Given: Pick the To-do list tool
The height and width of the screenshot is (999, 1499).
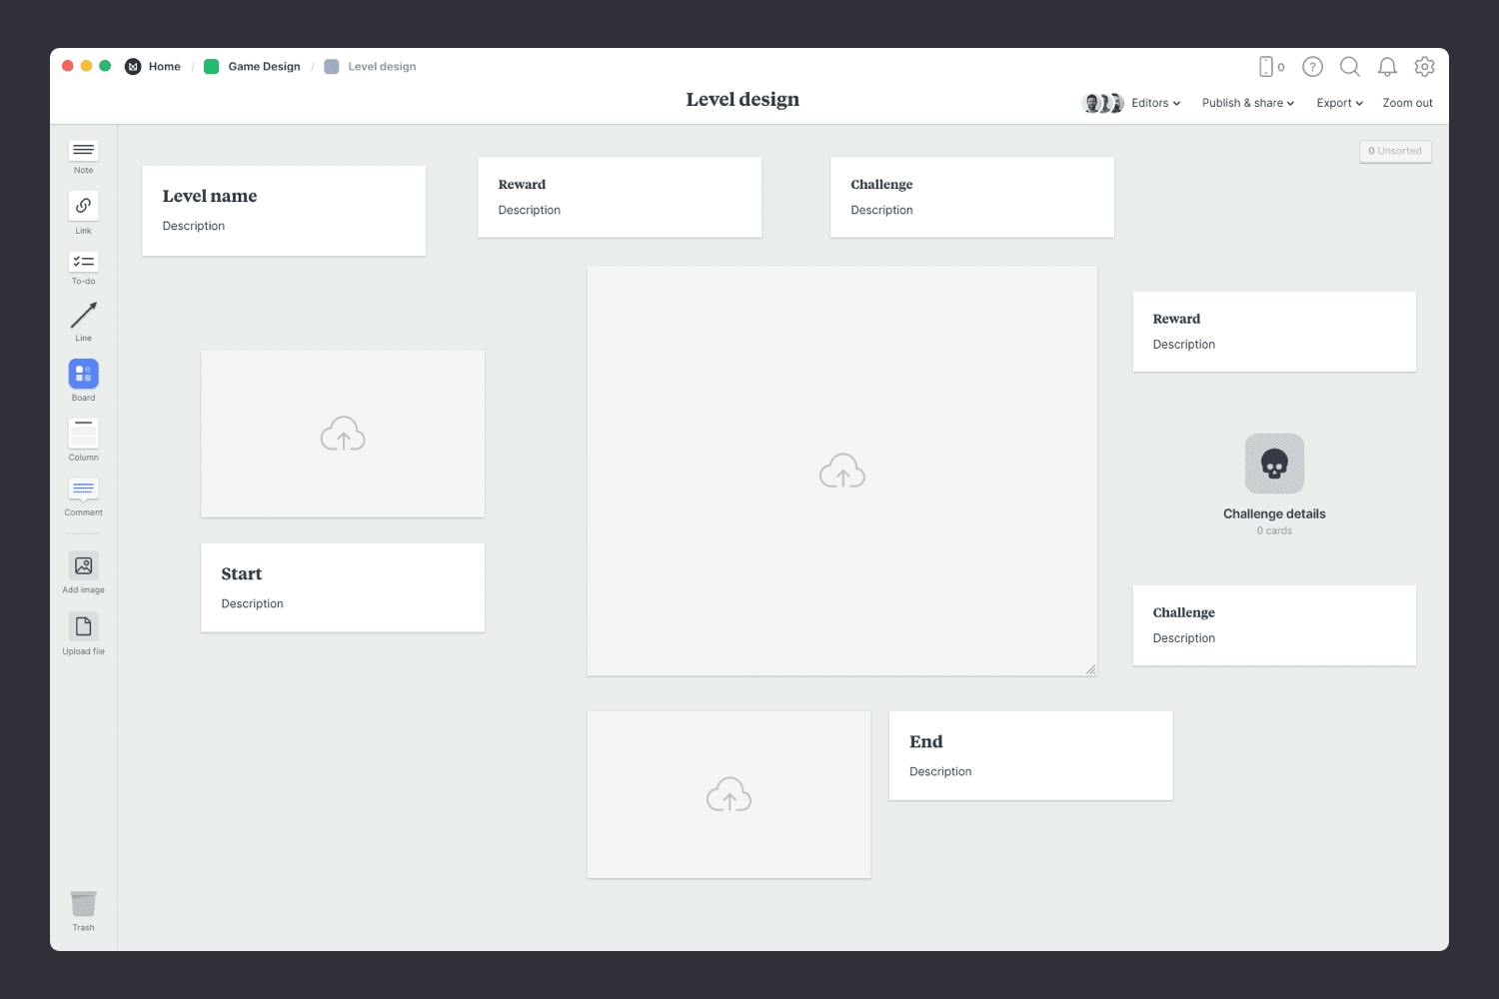Looking at the screenshot, I should (83, 262).
